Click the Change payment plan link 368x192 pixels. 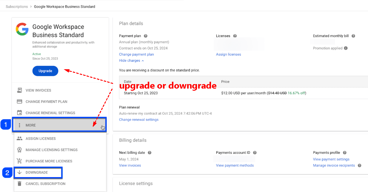click(136, 54)
